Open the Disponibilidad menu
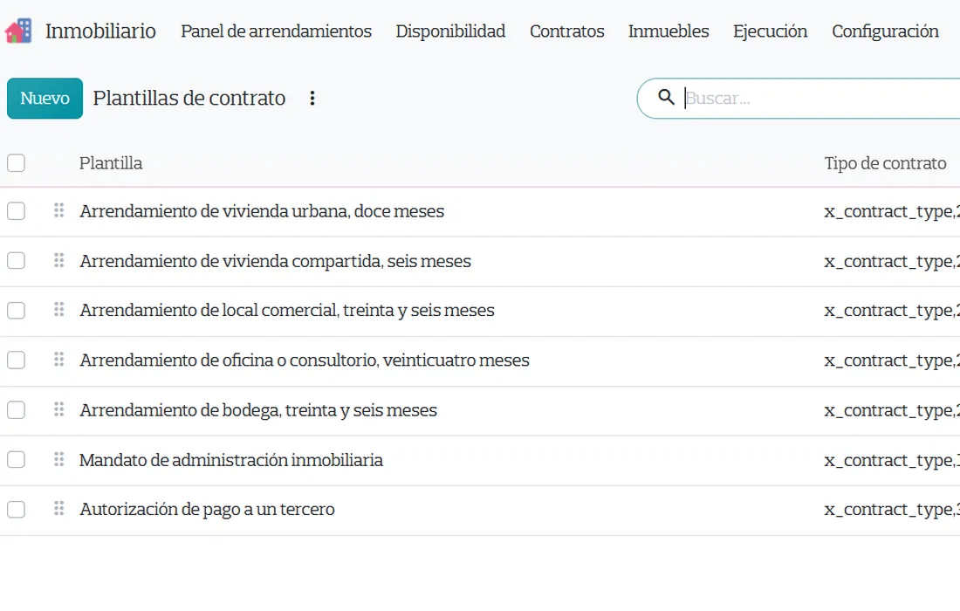This screenshot has height=611, width=960. click(x=450, y=31)
